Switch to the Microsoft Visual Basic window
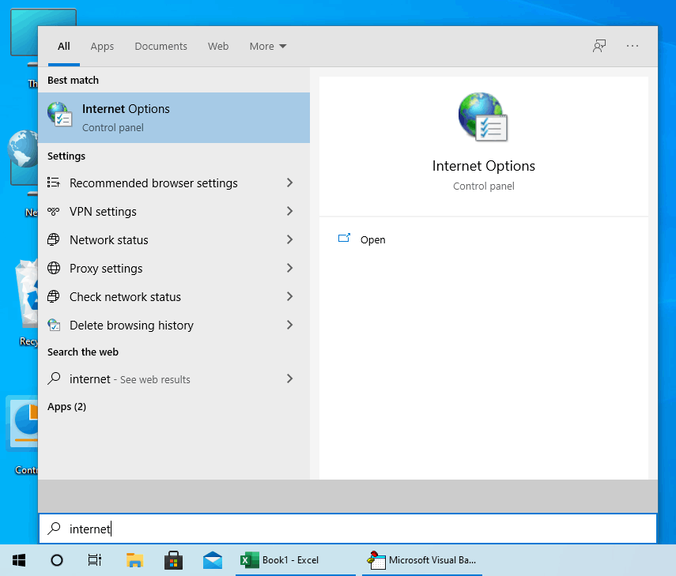 (422, 560)
